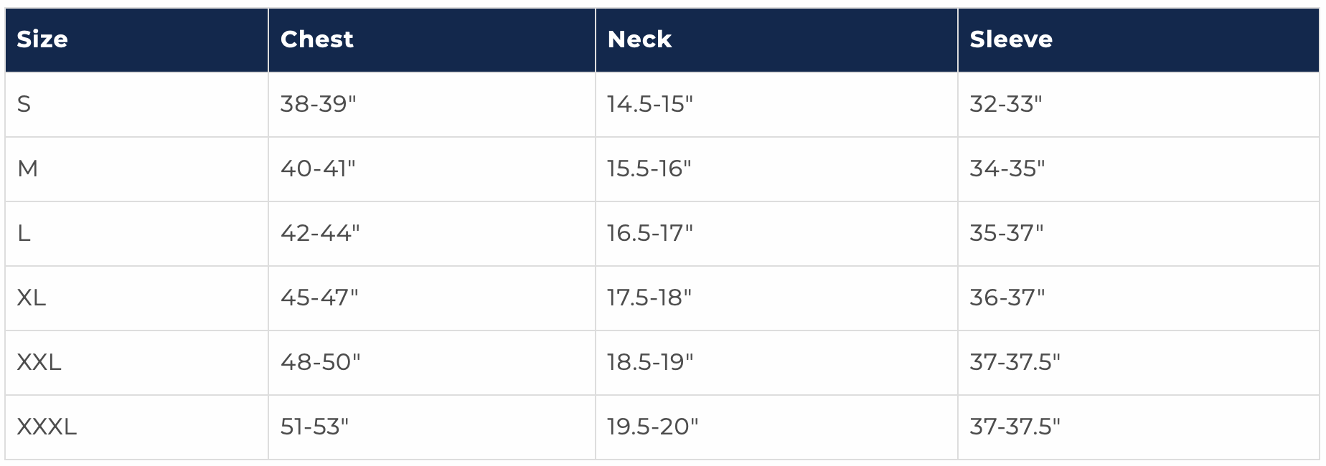The width and height of the screenshot is (1326, 466).
Task: Click the 17.5-18" neck value for XL
Action: (649, 298)
